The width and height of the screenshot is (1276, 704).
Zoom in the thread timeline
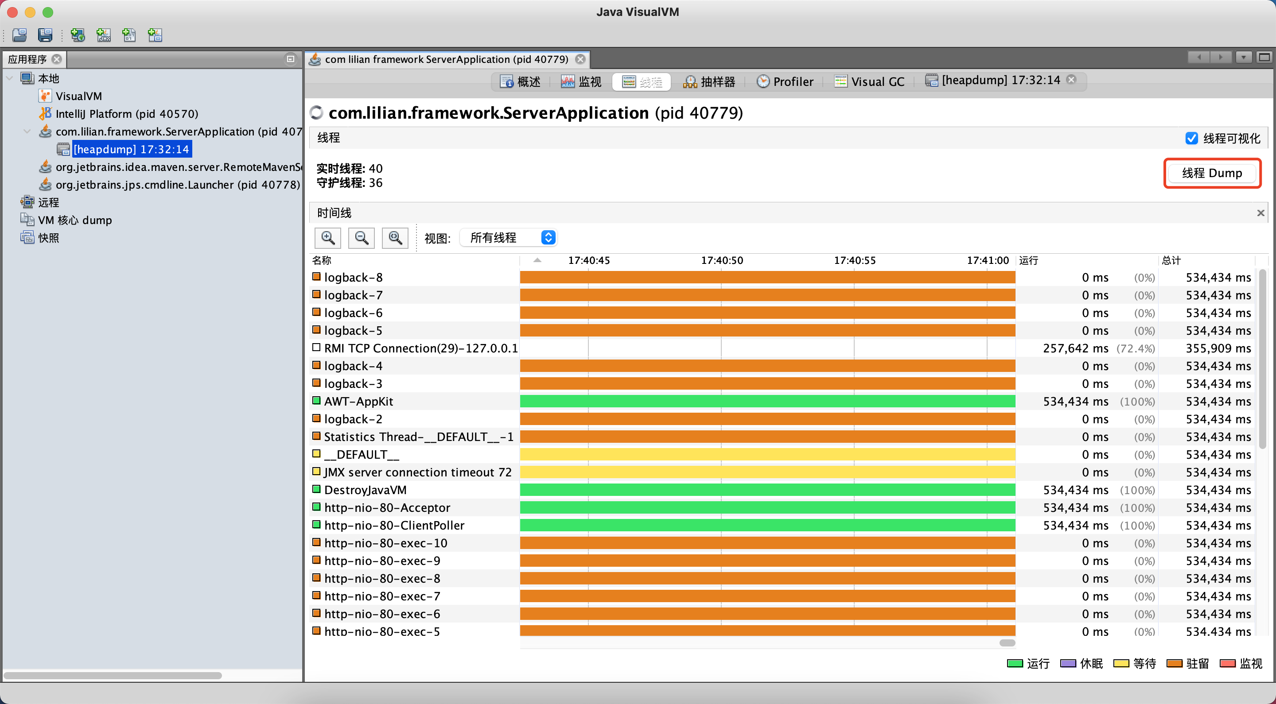[x=328, y=238]
